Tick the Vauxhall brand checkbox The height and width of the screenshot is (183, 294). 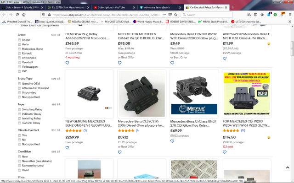tap(19, 62)
